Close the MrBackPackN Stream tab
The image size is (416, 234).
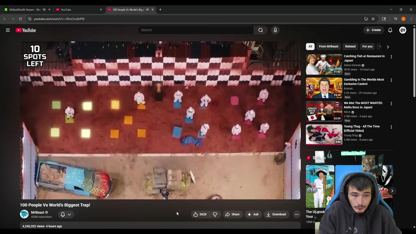(49, 9)
